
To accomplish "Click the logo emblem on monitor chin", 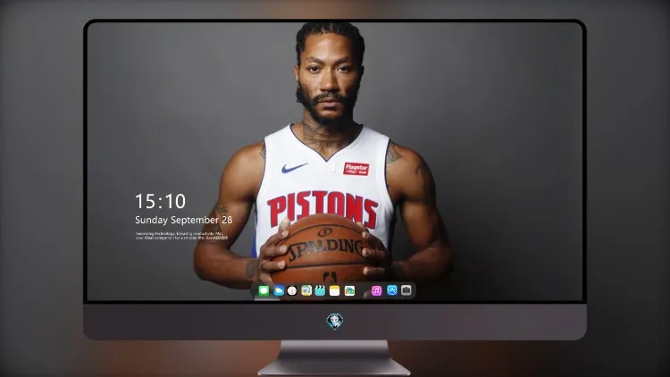I will pyautogui.click(x=335, y=322).
